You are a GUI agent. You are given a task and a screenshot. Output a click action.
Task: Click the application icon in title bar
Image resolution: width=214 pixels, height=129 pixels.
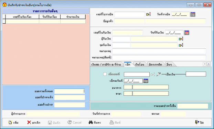(4, 5)
